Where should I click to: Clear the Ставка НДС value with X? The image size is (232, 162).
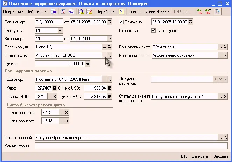coord(55,97)
